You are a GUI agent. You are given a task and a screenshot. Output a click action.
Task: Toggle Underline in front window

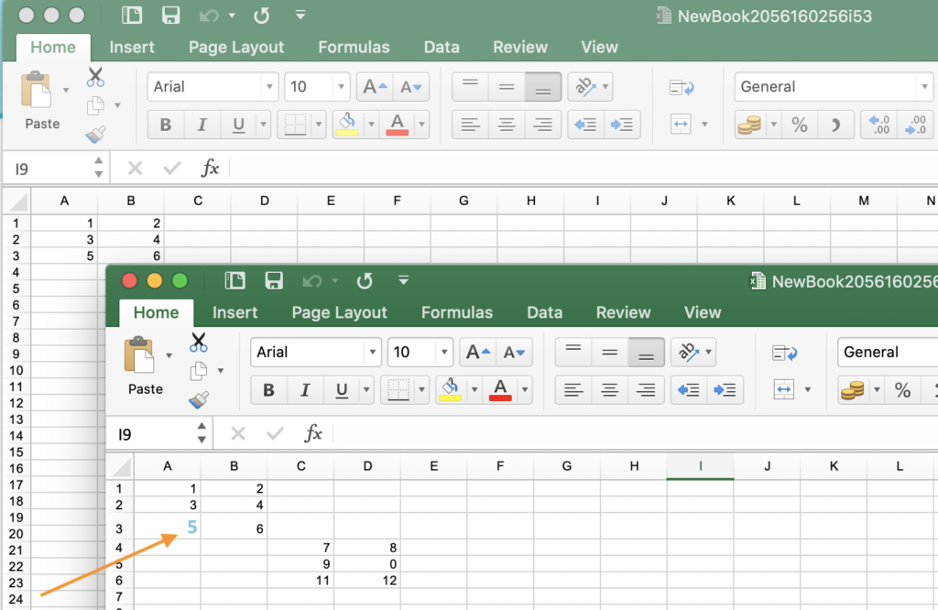342,390
